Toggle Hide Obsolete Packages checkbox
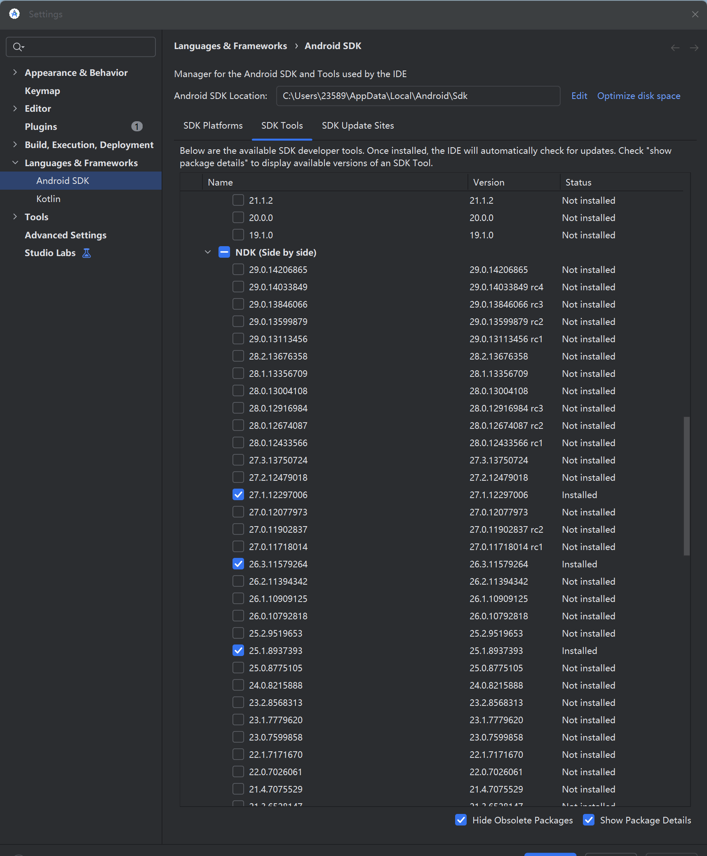This screenshot has width=707, height=856. pyautogui.click(x=461, y=820)
